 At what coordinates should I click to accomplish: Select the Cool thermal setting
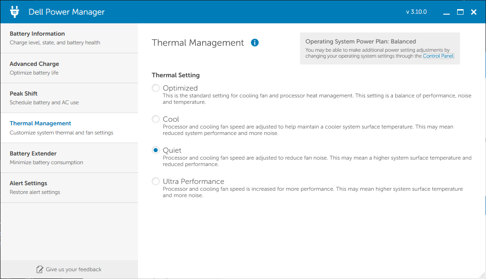(x=156, y=119)
